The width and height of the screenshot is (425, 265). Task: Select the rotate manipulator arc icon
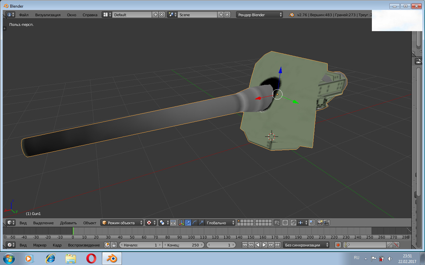195,223
